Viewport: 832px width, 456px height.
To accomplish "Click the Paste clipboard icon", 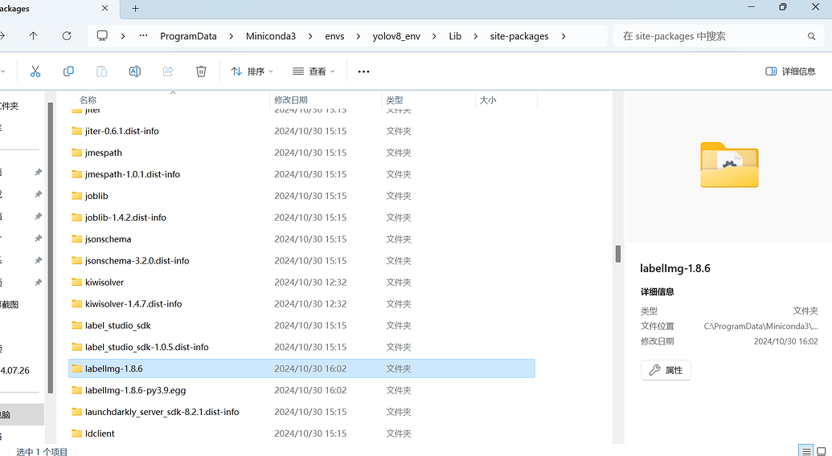I will tap(101, 71).
